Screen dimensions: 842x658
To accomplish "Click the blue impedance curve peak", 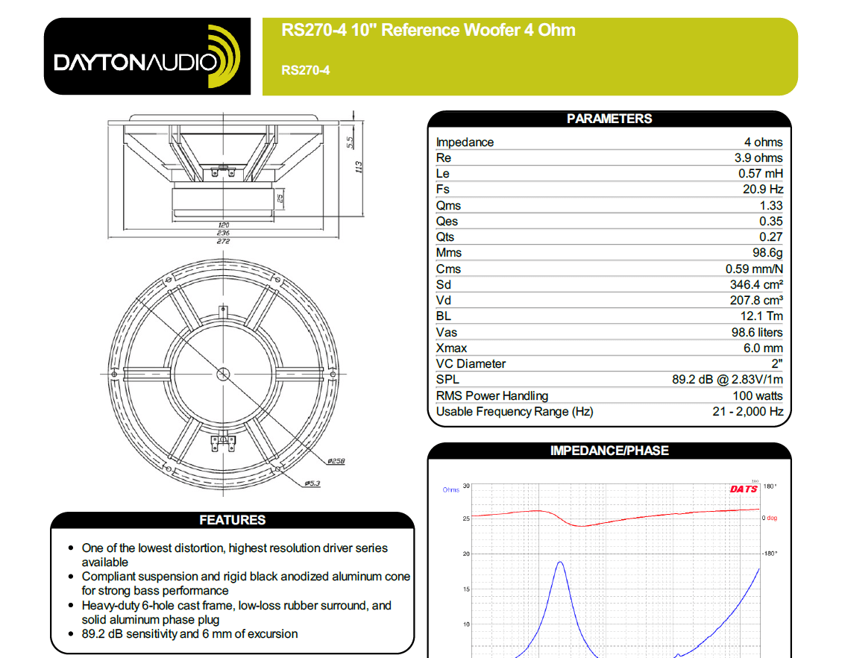I will coord(560,563).
